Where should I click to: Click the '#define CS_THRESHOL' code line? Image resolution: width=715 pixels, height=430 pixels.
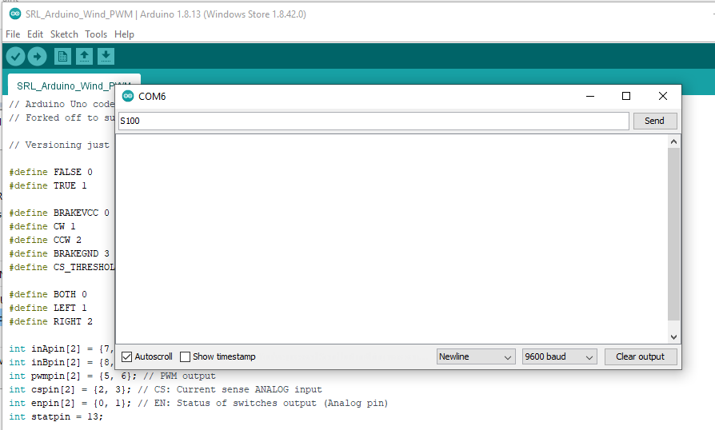click(x=62, y=268)
